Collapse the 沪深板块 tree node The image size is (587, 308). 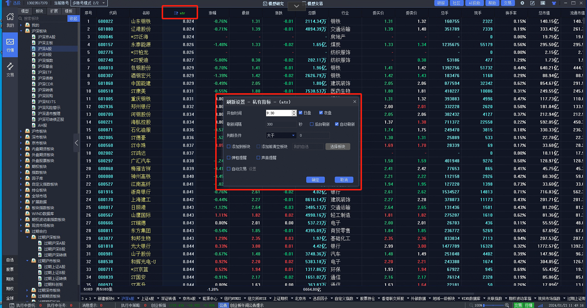(21, 31)
